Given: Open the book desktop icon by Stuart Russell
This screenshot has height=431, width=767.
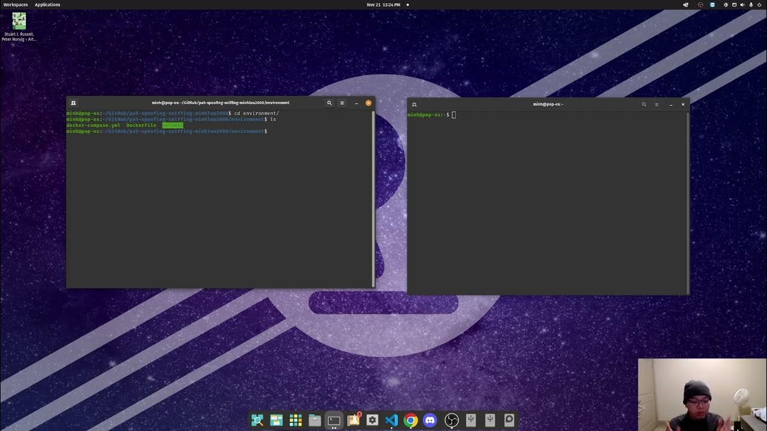Looking at the screenshot, I should 19,26.
